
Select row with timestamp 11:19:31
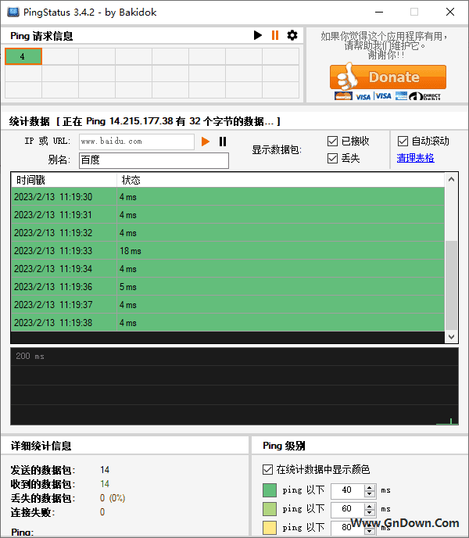pyautogui.click(x=227, y=215)
